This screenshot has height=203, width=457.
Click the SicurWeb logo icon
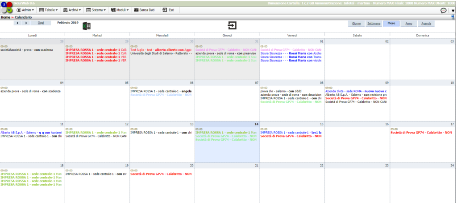pos(7,7)
